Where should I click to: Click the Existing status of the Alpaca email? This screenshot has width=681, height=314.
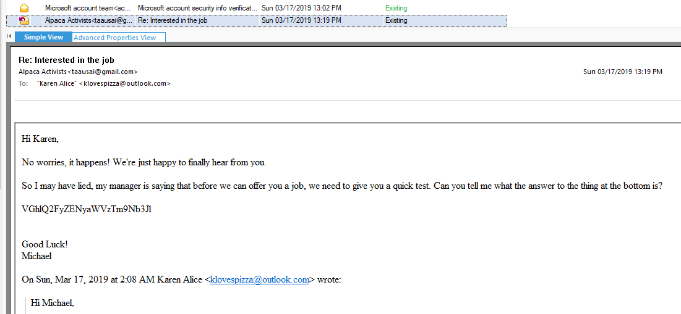[396, 20]
